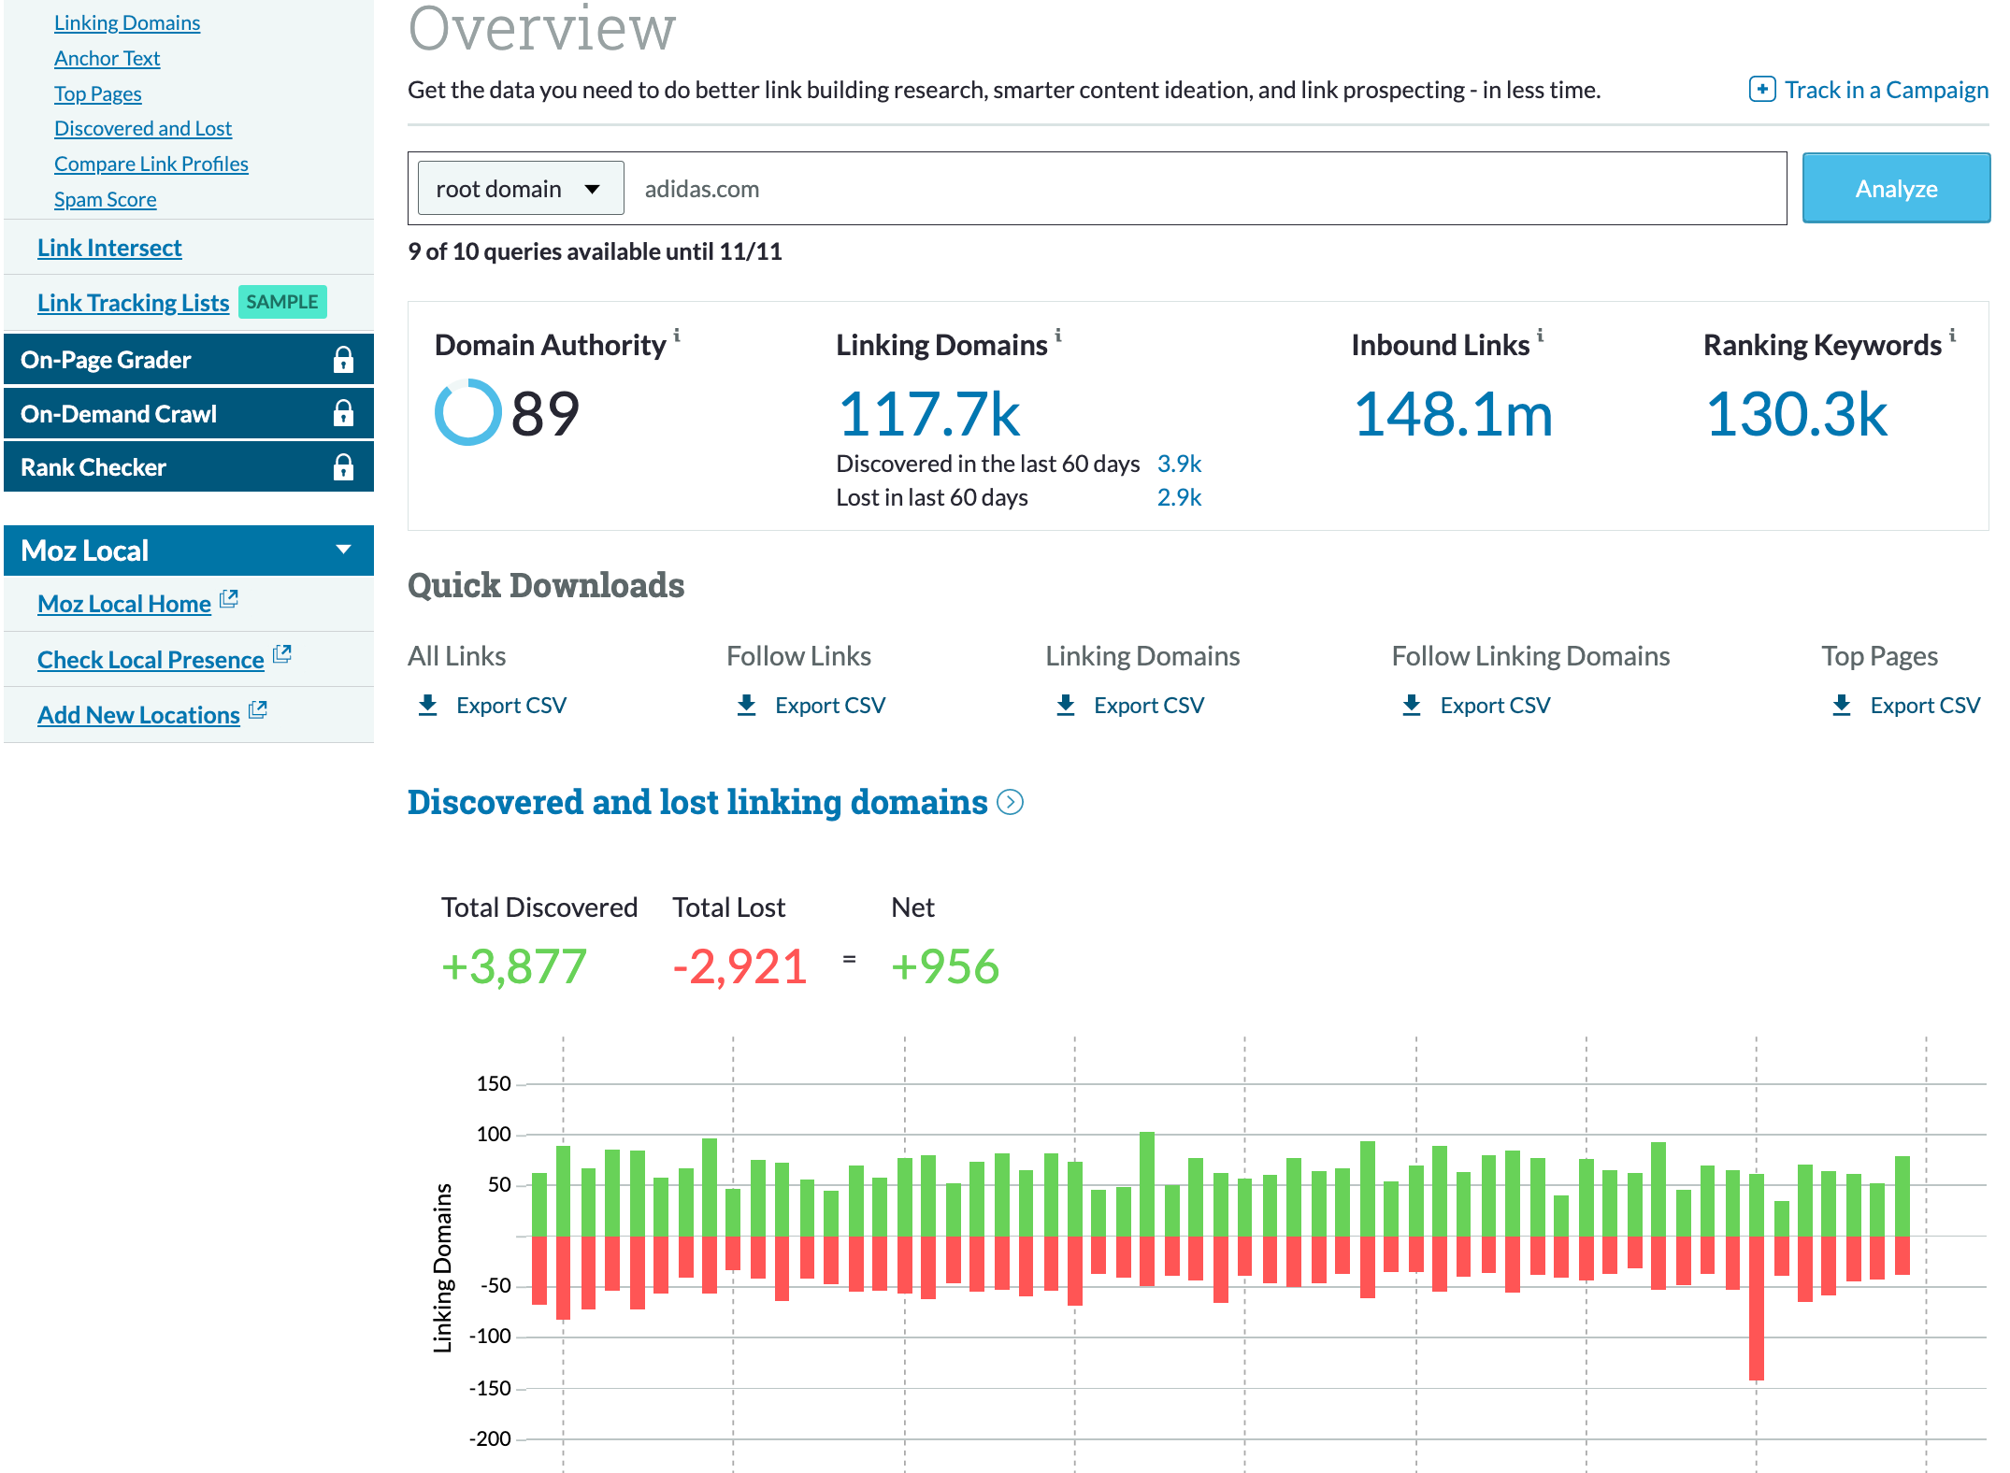Open Spam Score sidebar link

105,199
